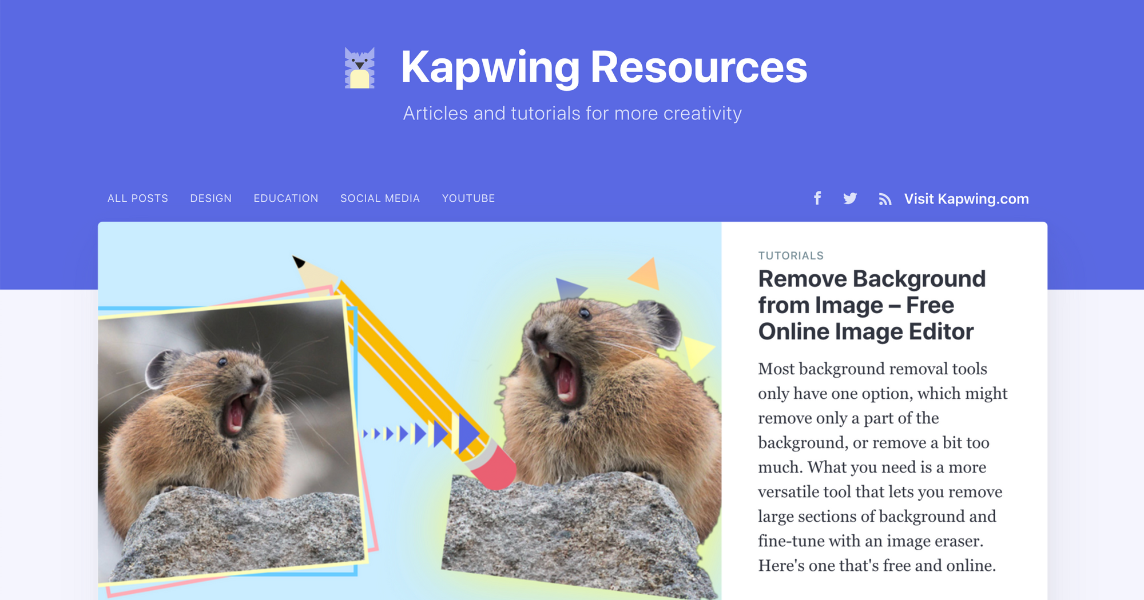1144x600 pixels.
Task: Open the Facebook page icon
Action: tap(817, 198)
